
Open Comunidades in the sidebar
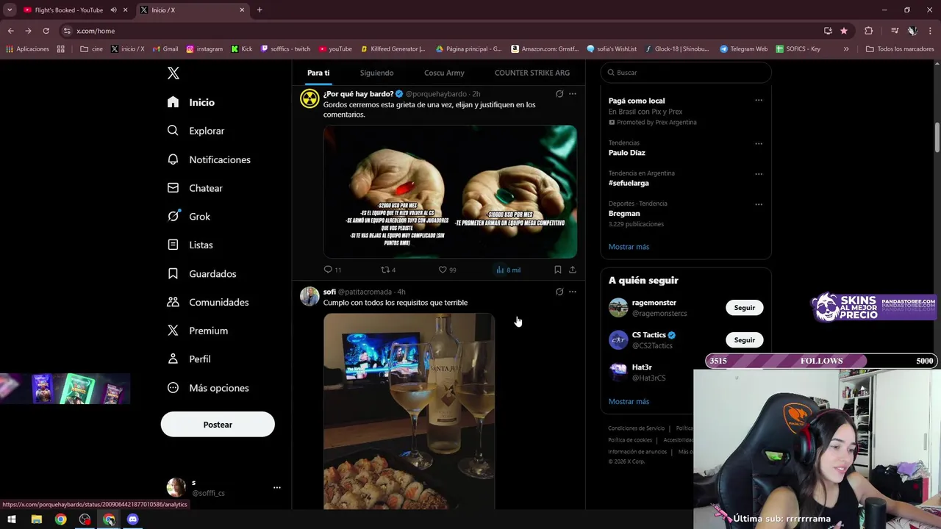coord(209,302)
